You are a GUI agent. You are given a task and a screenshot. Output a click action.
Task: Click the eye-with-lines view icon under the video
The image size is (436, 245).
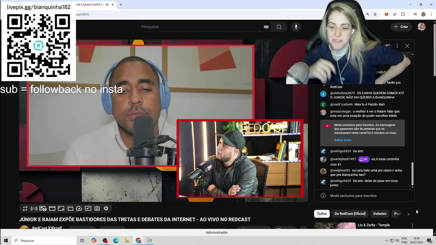coord(43,209)
